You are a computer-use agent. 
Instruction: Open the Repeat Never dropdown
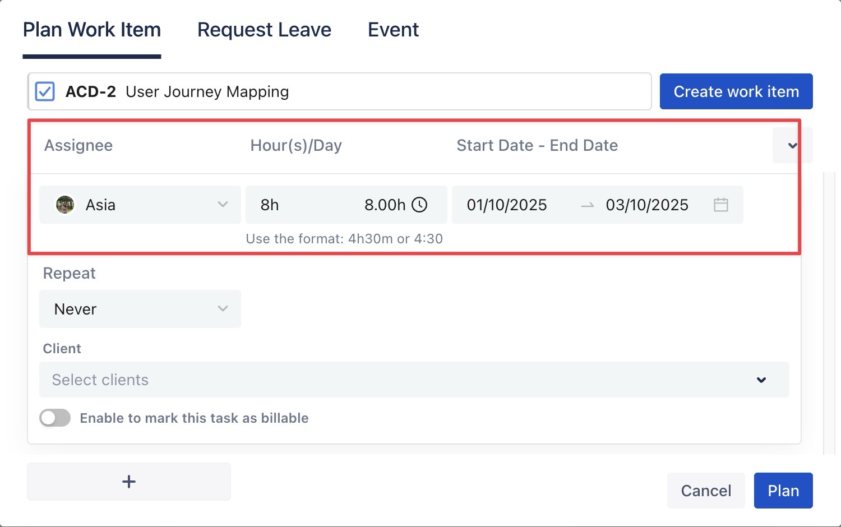140,309
